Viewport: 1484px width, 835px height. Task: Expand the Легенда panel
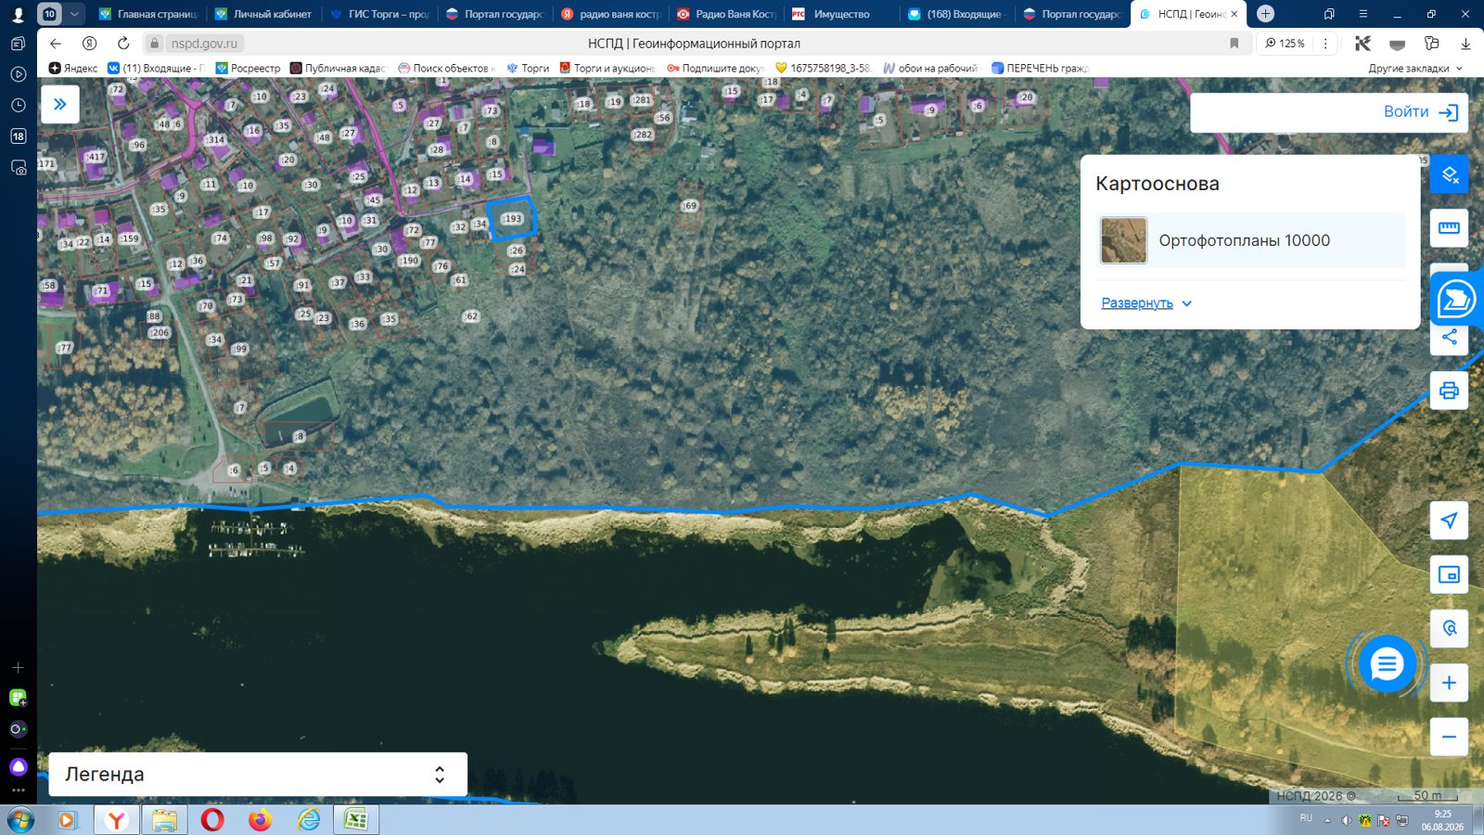pos(258,774)
